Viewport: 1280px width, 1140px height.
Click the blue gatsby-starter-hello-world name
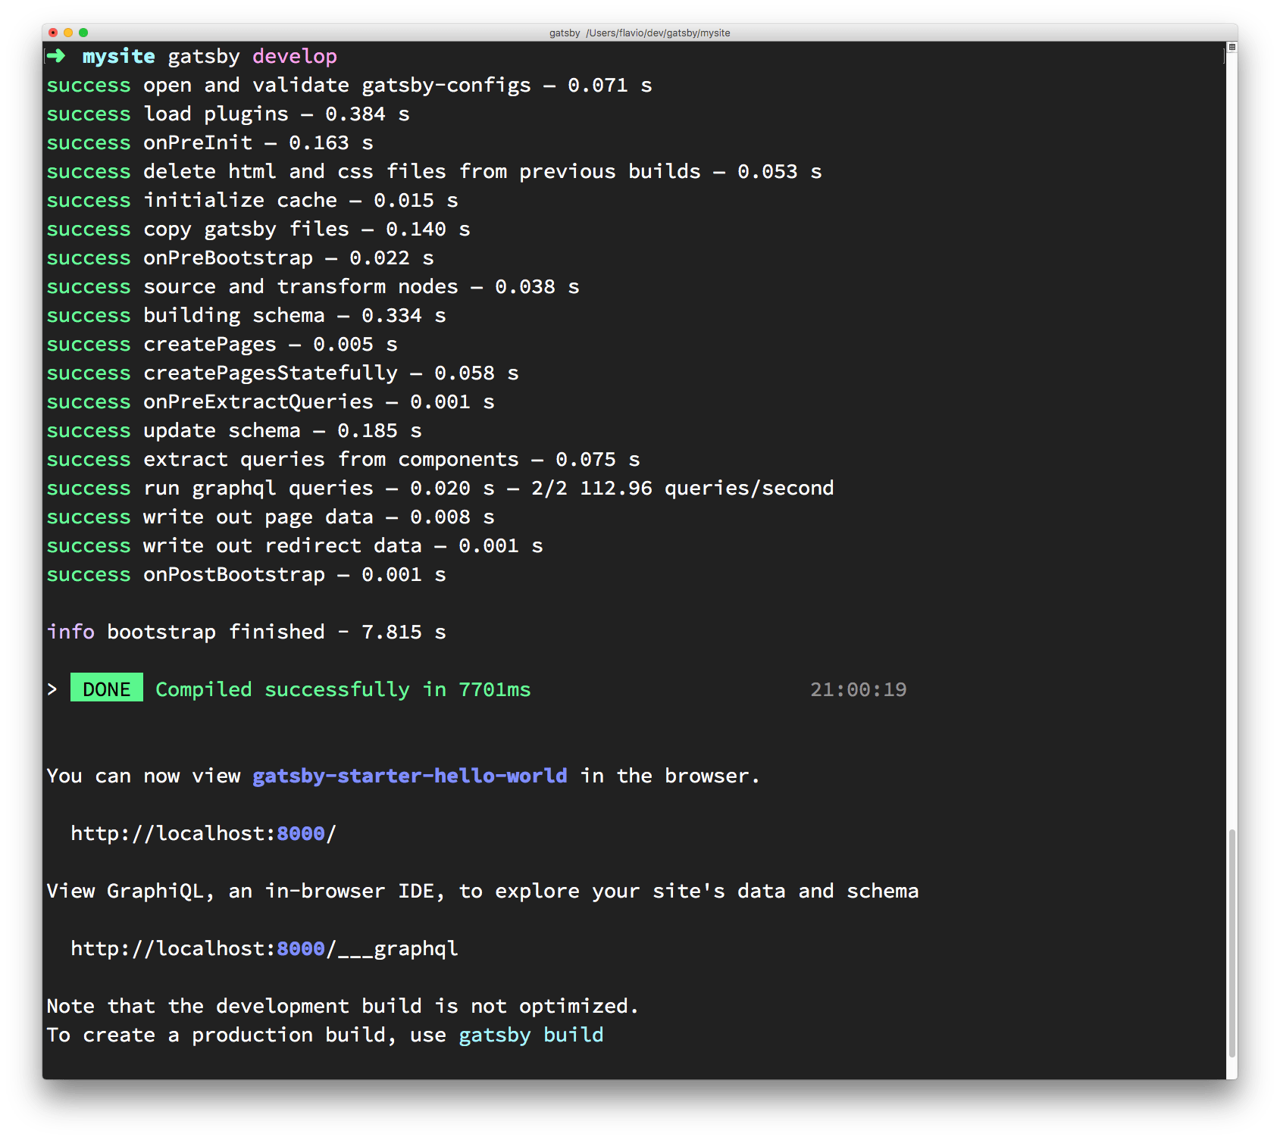409,776
